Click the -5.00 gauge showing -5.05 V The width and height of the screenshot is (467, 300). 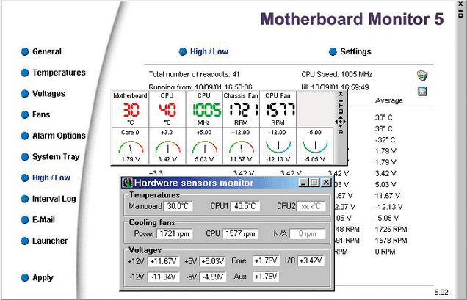315,146
